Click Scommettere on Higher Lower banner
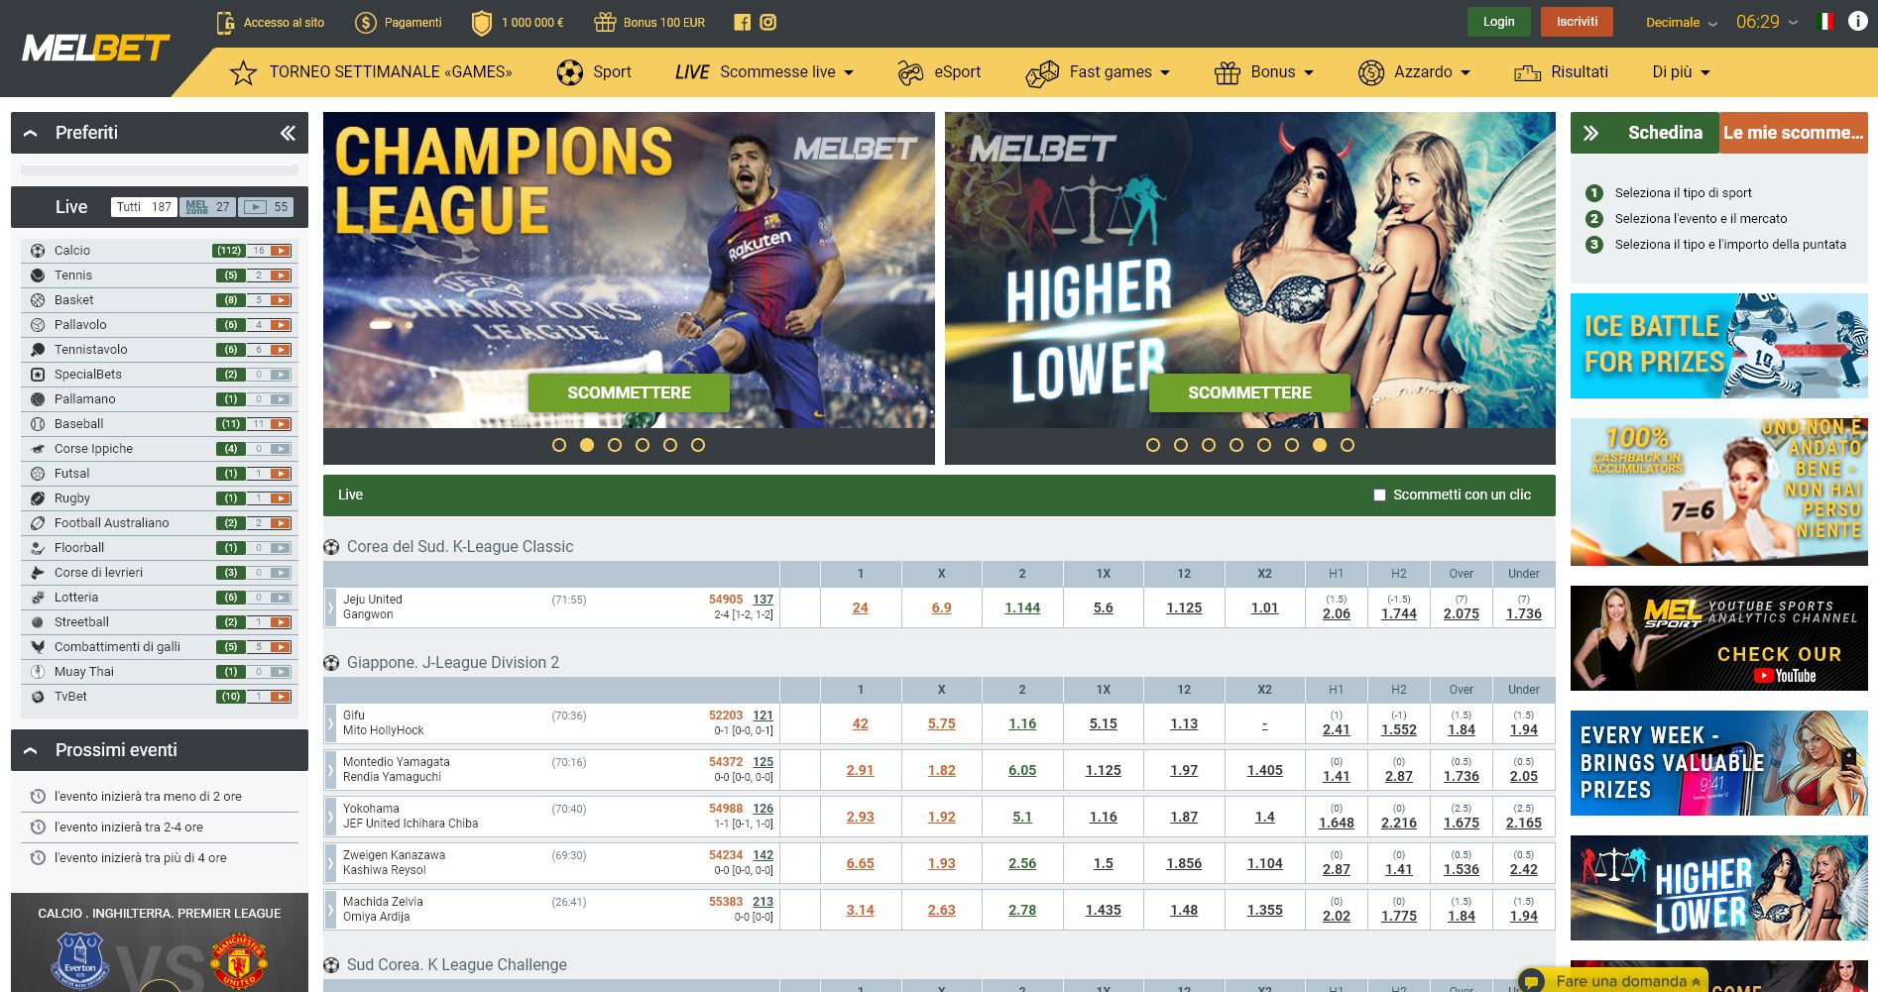 coord(1249,392)
